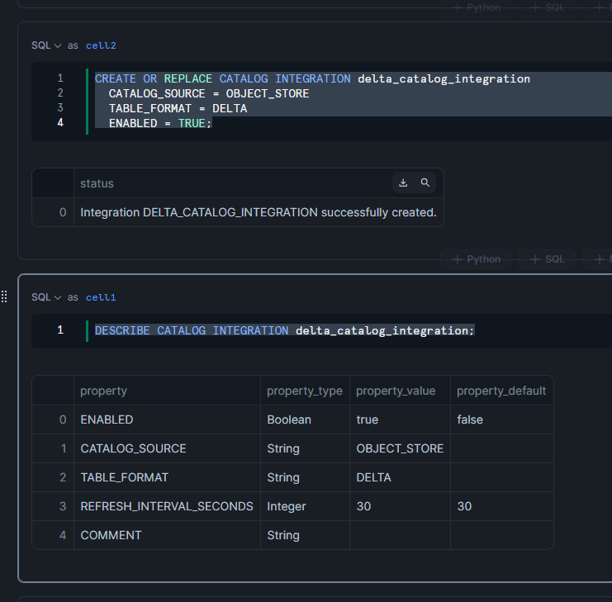Image resolution: width=612 pixels, height=602 pixels.
Task: Place cursor on CREATE OR REPLACE CATALOG line
Action: coord(312,78)
